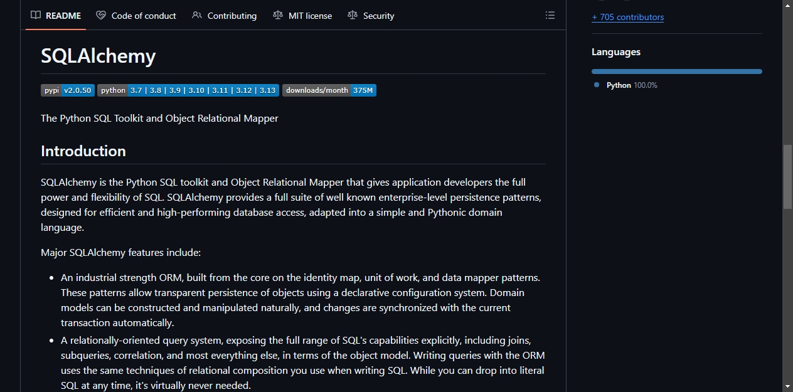Click the page scrollbar thumb
793x392 pixels.
[x=787, y=177]
